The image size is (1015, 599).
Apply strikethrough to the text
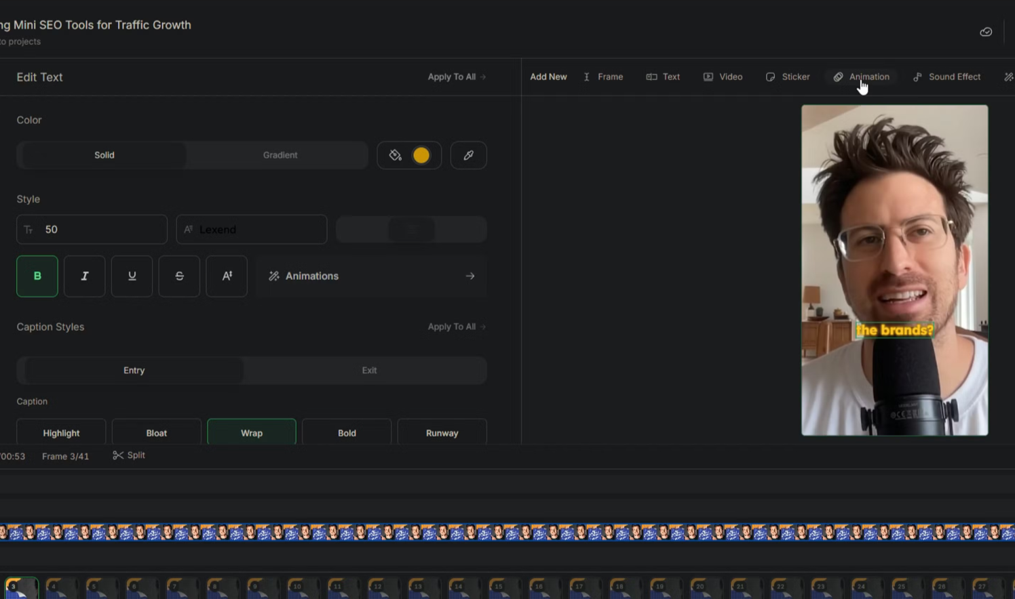[x=179, y=276]
